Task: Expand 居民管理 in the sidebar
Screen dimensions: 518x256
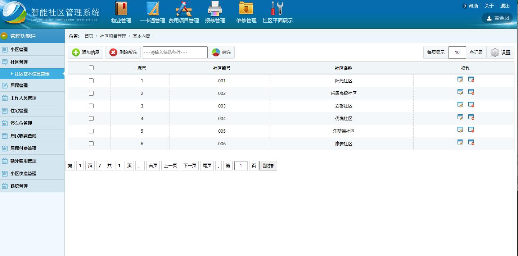Action: (19, 86)
